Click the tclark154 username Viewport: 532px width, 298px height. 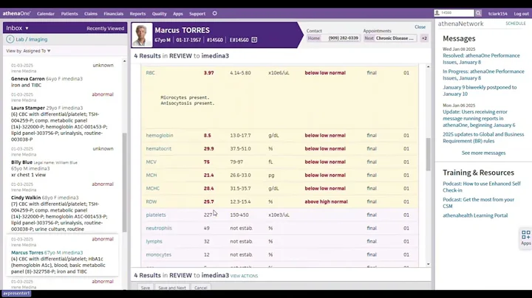click(x=498, y=14)
